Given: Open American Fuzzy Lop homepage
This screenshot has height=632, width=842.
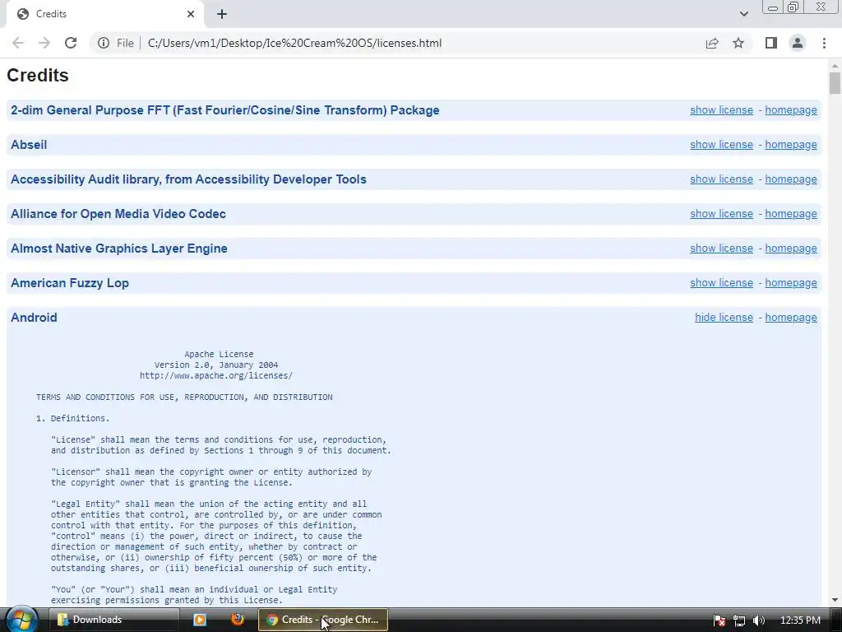Looking at the screenshot, I should [x=791, y=283].
